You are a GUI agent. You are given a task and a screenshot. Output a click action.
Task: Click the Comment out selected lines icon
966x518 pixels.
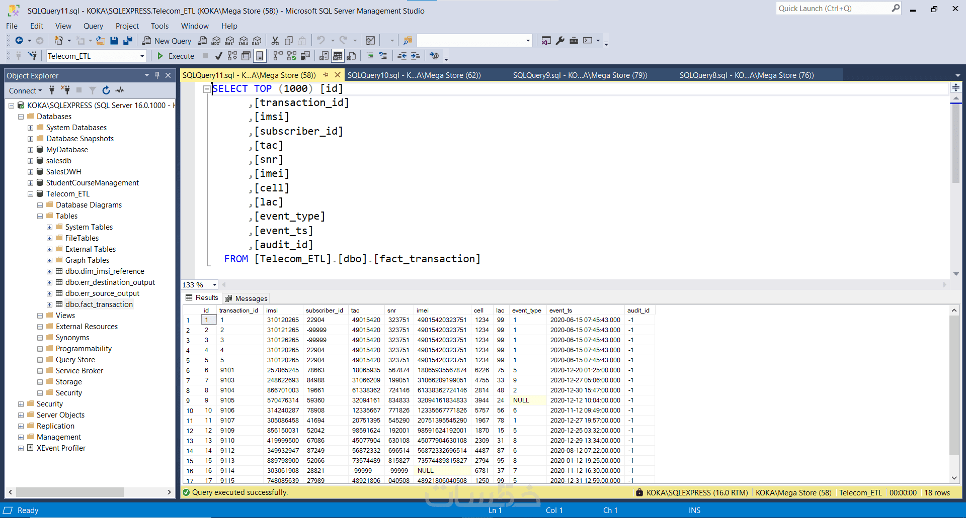[370, 56]
